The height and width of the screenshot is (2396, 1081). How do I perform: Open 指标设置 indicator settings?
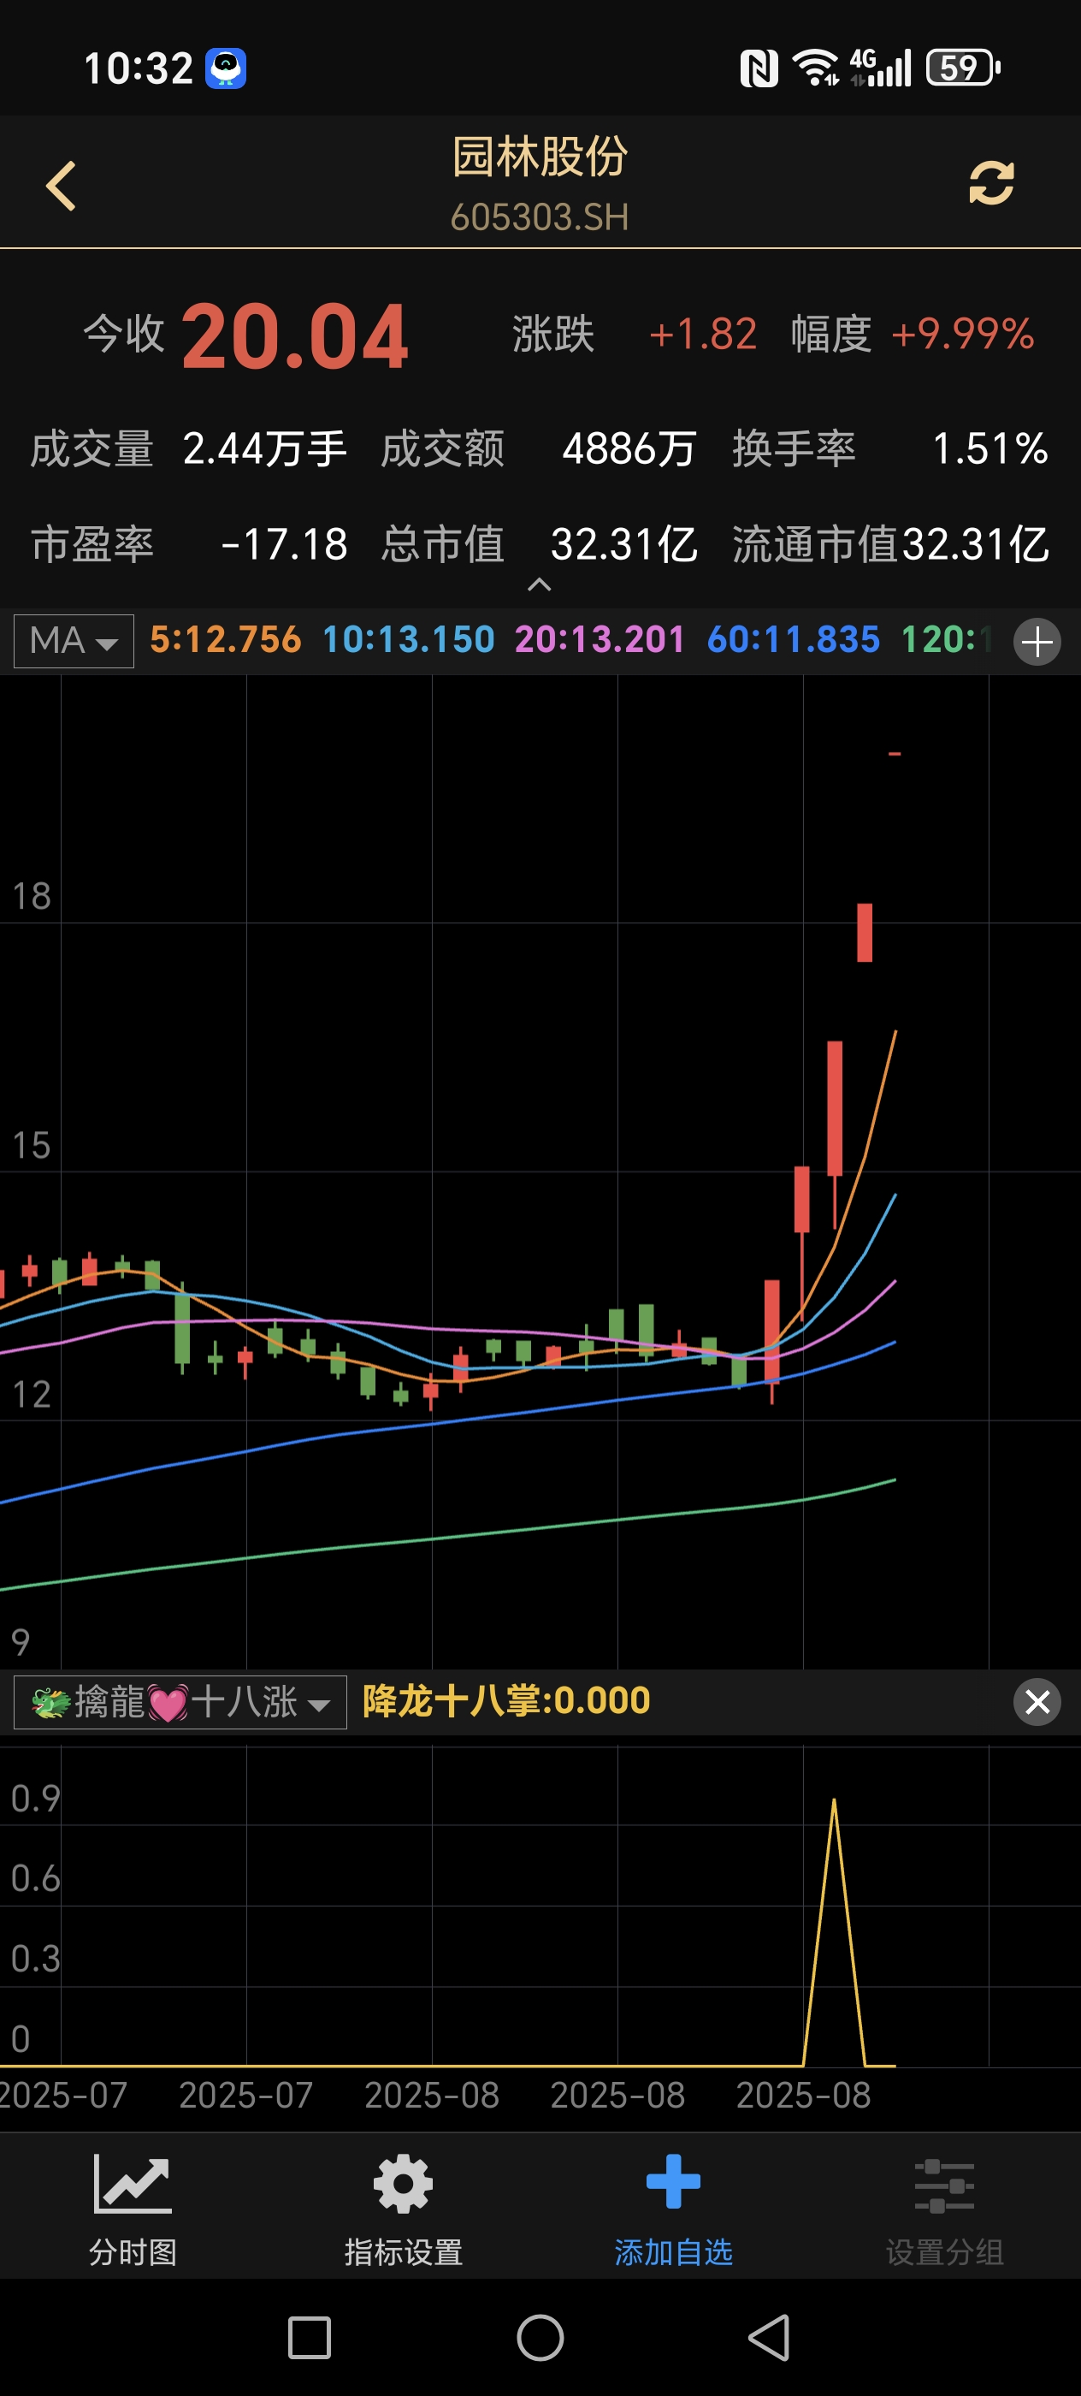pos(404,2210)
